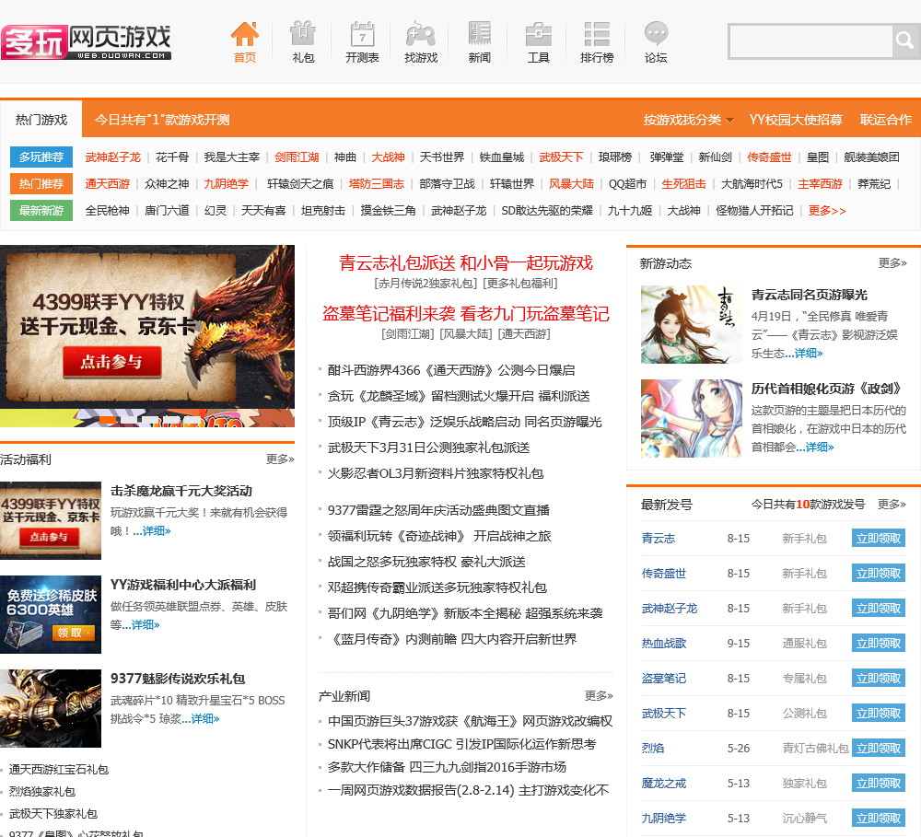This screenshot has width=921, height=837.
Task: Expand the 按游戏找分类 dropdown
Action: pos(688,120)
